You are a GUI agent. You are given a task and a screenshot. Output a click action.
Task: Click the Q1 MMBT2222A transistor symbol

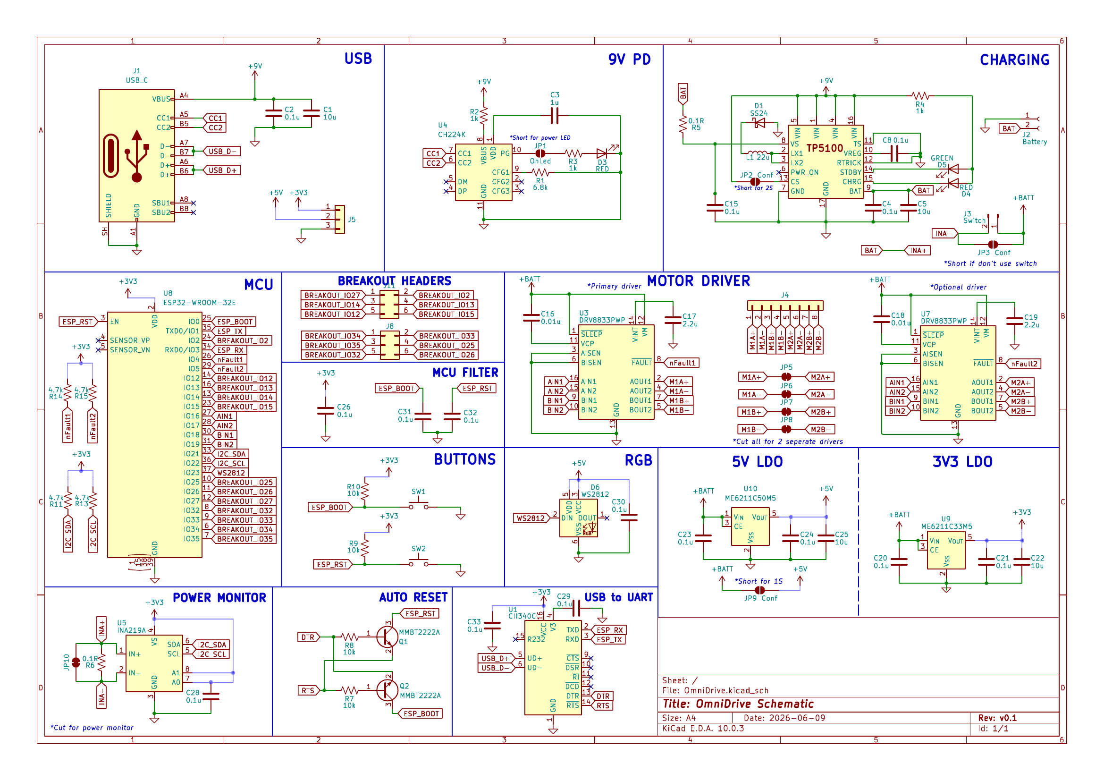click(x=387, y=636)
